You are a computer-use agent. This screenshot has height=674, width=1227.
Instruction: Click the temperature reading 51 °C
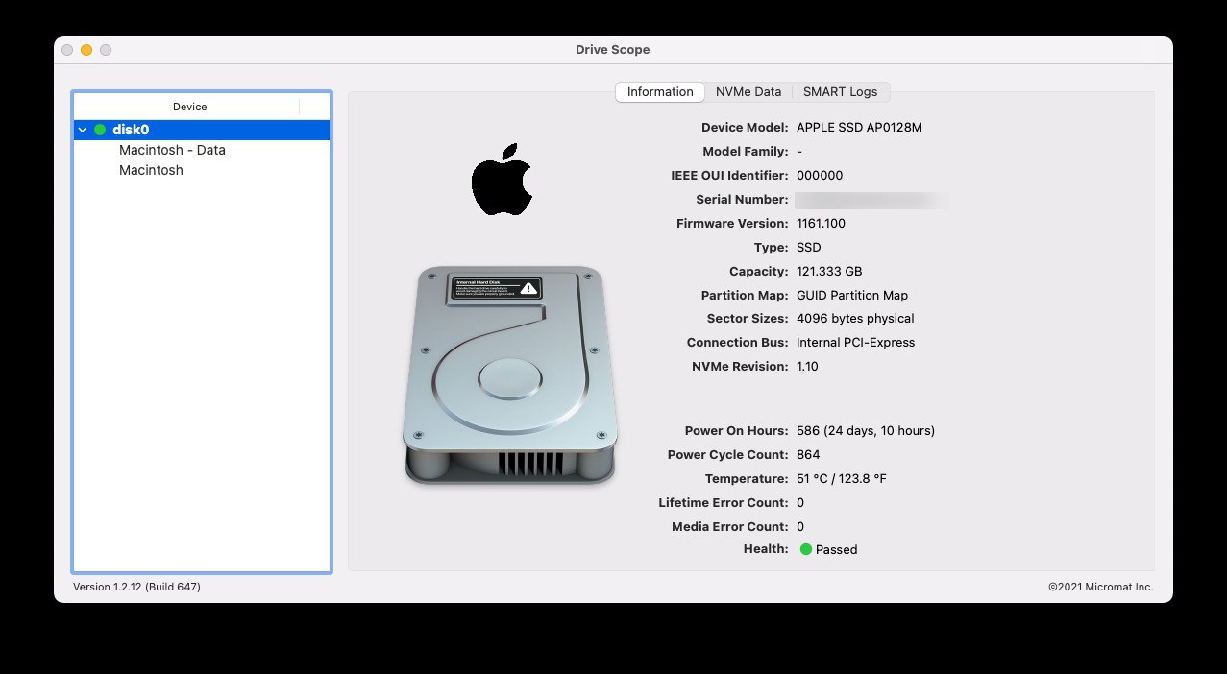pyautogui.click(x=842, y=478)
